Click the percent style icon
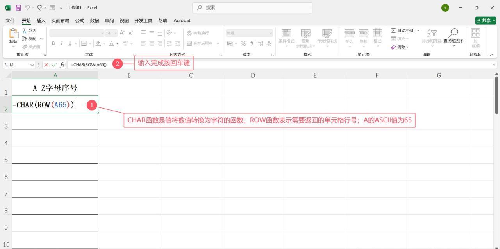Screen dimensions: 500x249 (x=243, y=43)
